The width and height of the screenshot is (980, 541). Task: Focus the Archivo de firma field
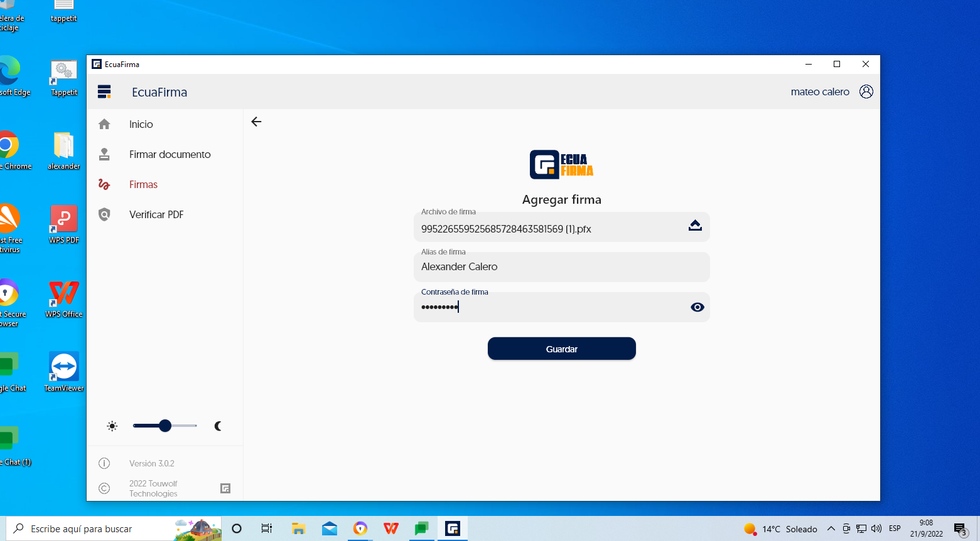562,227
